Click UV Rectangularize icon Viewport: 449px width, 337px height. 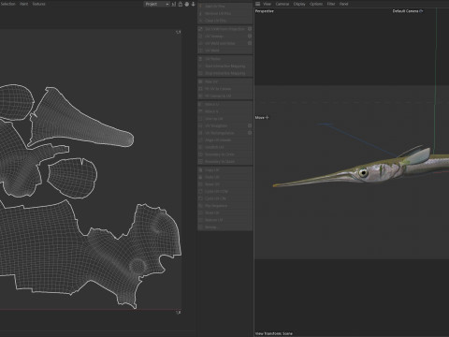pos(201,133)
